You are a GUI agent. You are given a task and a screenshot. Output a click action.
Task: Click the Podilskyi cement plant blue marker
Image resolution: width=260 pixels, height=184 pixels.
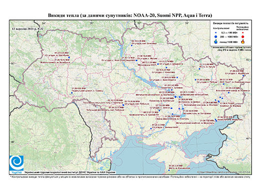pyautogui.click(x=72, y=92)
